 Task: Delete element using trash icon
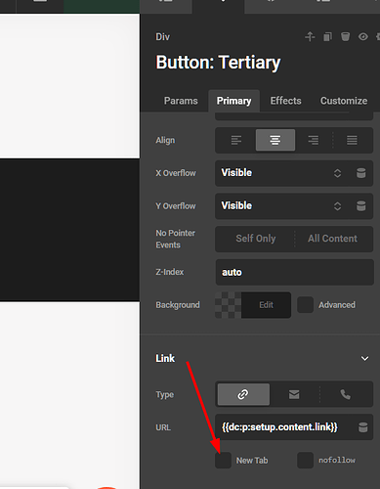pyautogui.click(x=345, y=36)
